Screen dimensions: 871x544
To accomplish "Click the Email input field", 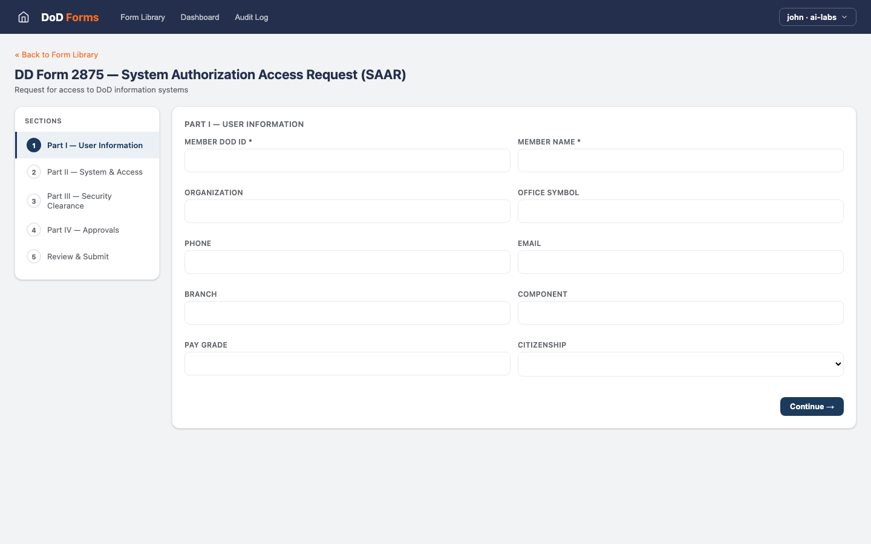I will point(680,262).
